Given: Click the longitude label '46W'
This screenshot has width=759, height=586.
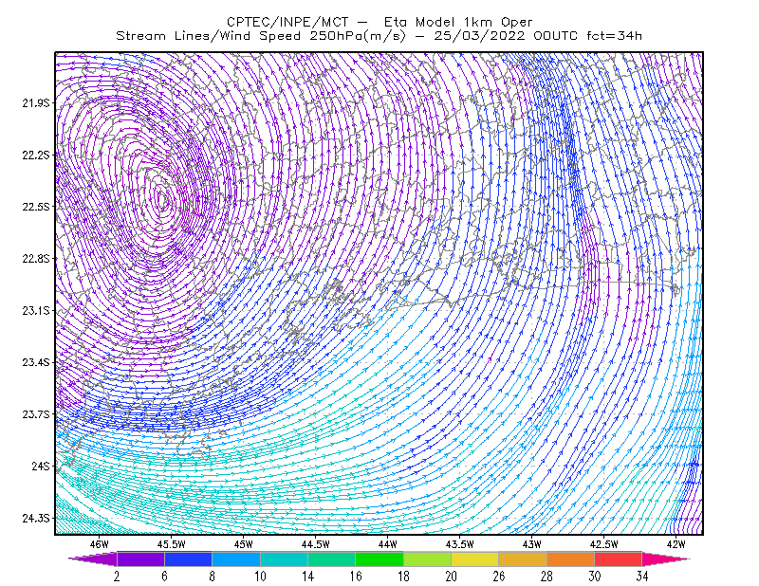Looking at the screenshot, I should tap(100, 544).
